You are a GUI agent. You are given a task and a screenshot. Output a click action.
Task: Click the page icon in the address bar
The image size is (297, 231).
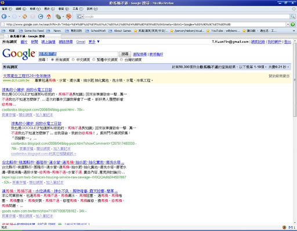pos(3,24)
